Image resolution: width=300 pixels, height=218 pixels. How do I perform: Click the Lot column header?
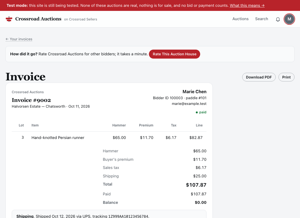click(21, 125)
